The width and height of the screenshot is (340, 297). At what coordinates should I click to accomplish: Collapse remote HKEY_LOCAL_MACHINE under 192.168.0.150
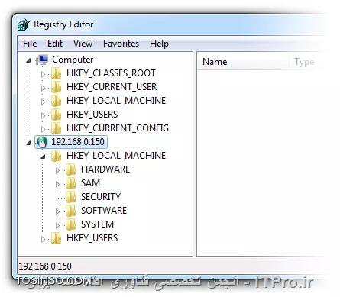(43, 157)
